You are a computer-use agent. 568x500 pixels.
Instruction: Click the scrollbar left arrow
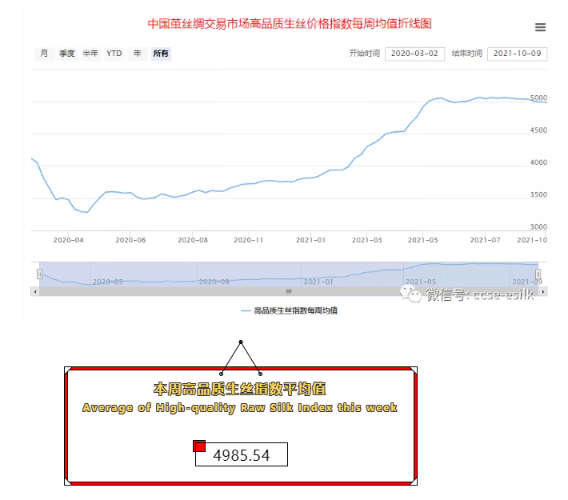pos(34,291)
